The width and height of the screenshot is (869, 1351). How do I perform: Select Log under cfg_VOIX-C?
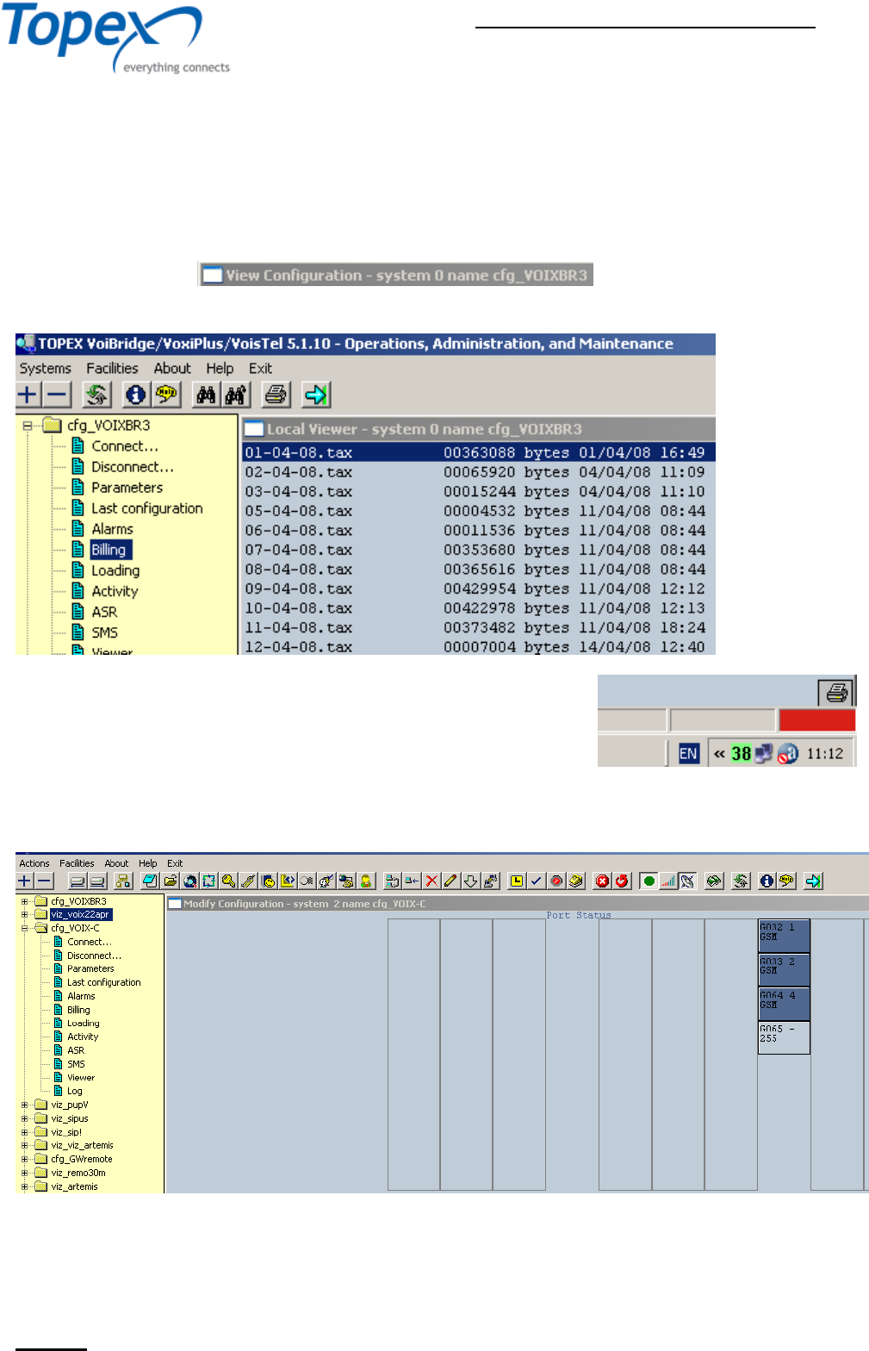coord(75,1091)
